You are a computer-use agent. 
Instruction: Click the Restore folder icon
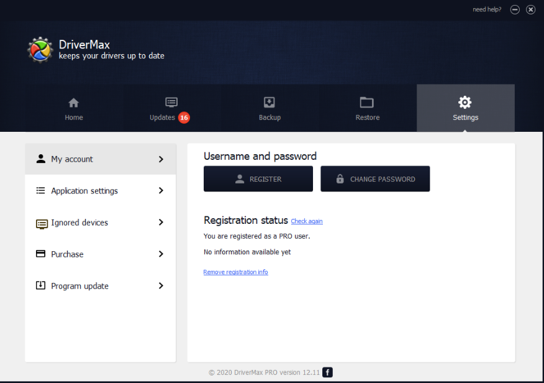click(x=367, y=103)
